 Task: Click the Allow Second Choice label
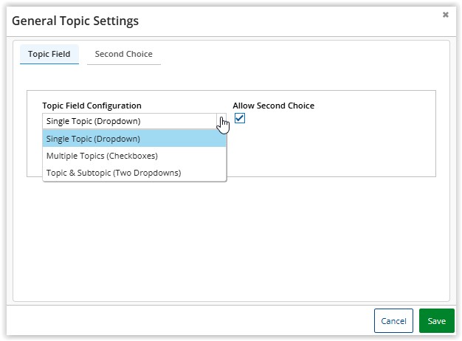(273, 106)
